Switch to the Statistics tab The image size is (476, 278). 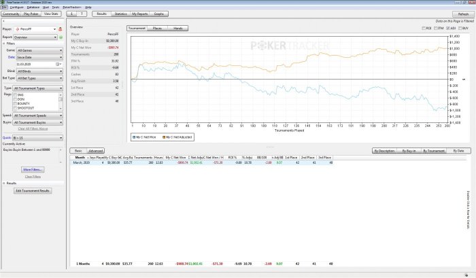click(120, 14)
